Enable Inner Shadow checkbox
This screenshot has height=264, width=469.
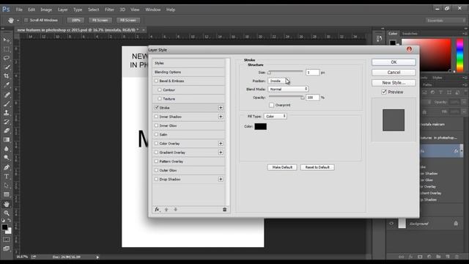coord(156,117)
